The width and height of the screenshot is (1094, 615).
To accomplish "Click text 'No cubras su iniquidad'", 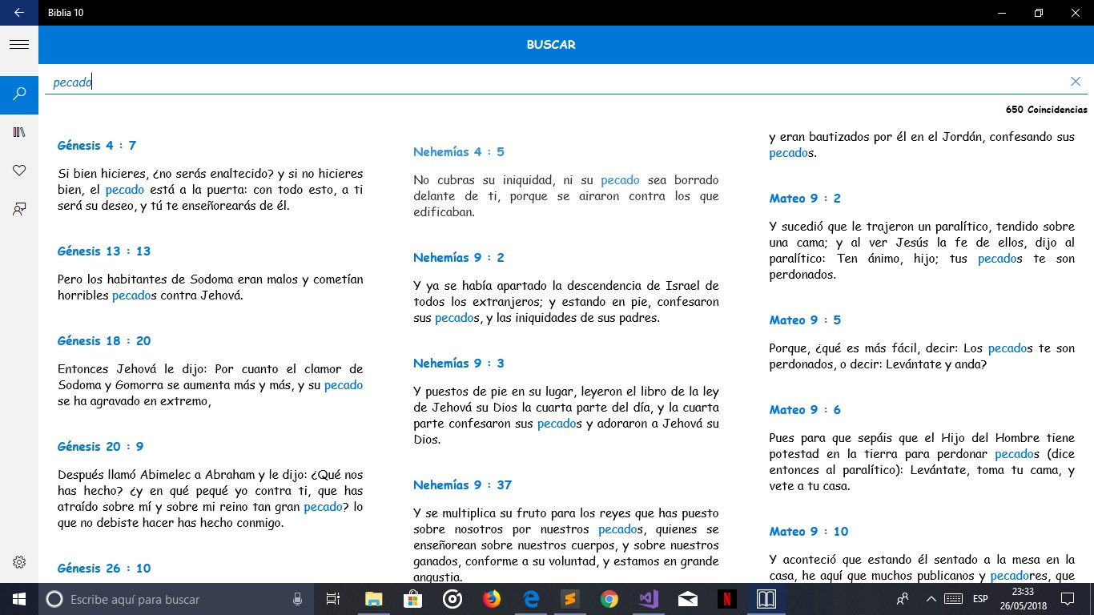I will [x=477, y=180].
